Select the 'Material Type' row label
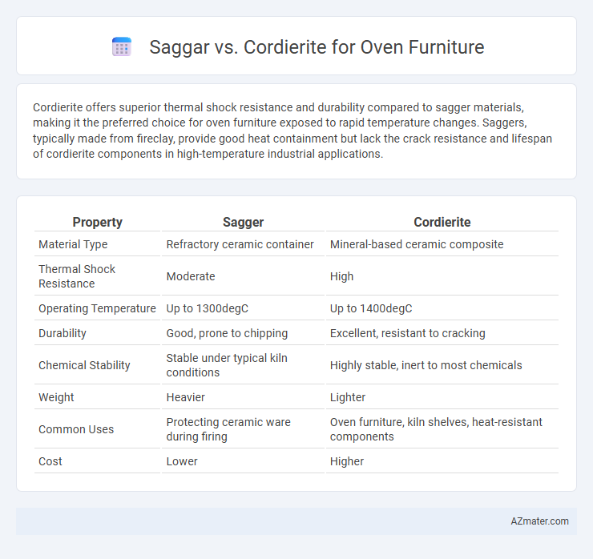Image resolution: width=593 pixels, height=559 pixels. (73, 244)
